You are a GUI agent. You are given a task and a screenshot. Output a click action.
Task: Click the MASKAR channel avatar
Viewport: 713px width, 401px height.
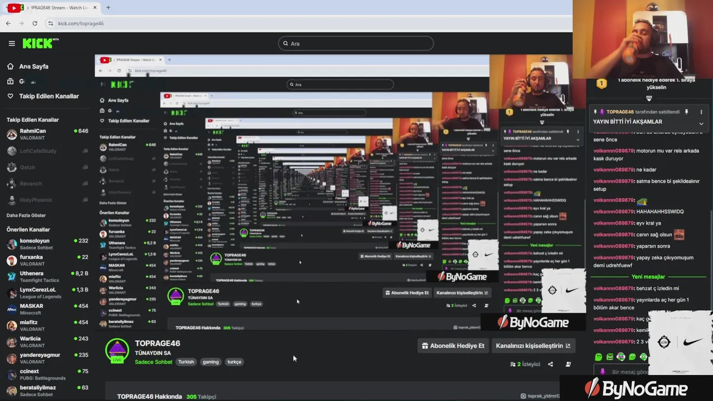coord(12,309)
